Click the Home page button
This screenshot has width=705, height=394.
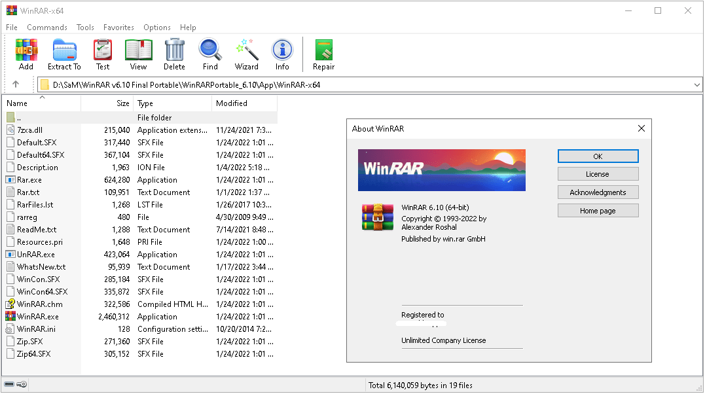pos(598,211)
